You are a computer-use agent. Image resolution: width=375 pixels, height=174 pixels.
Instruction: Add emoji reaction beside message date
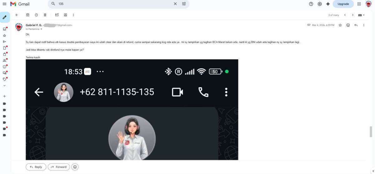click(x=348, y=25)
